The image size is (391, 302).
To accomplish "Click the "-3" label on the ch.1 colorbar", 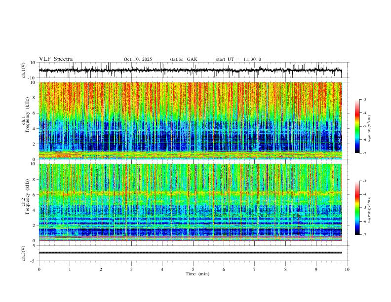I will point(364,99).
